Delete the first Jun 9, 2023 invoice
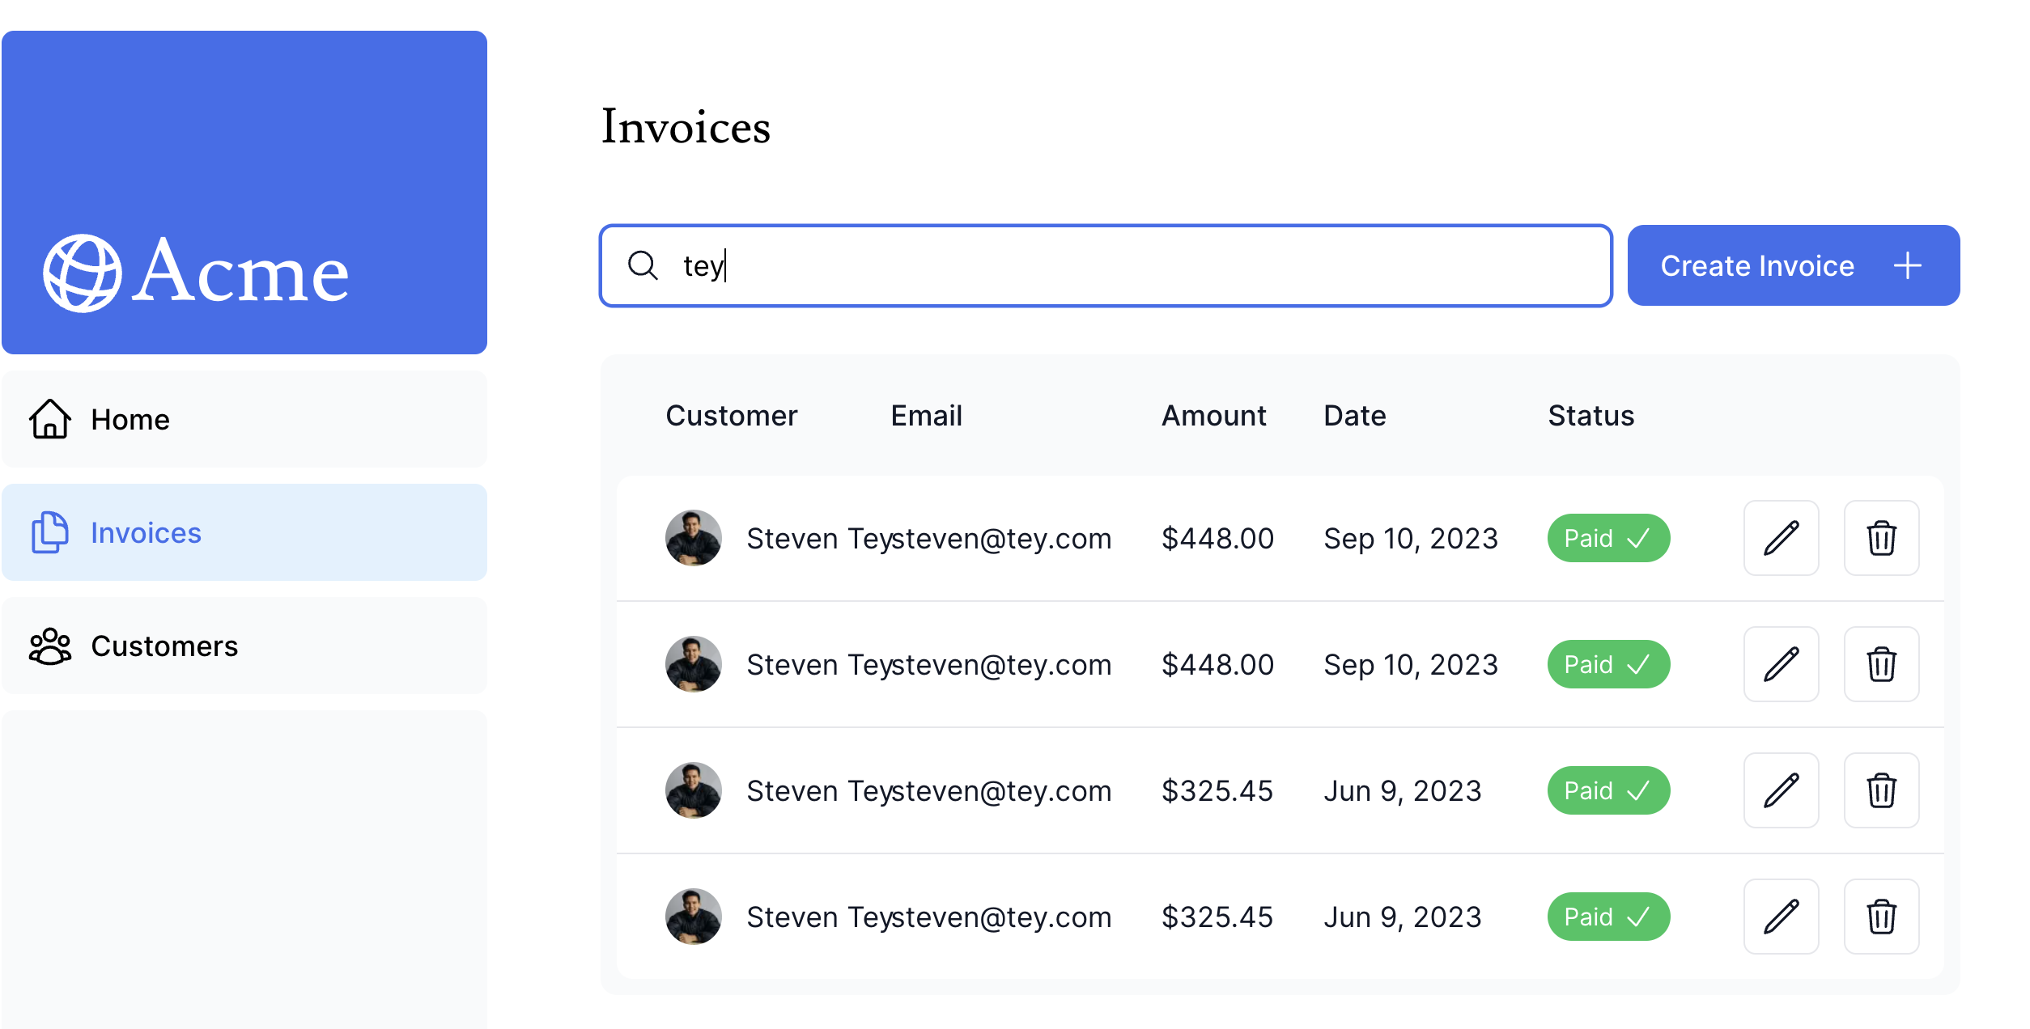The image size is (2030, 1029). (x=1881, y=790)
